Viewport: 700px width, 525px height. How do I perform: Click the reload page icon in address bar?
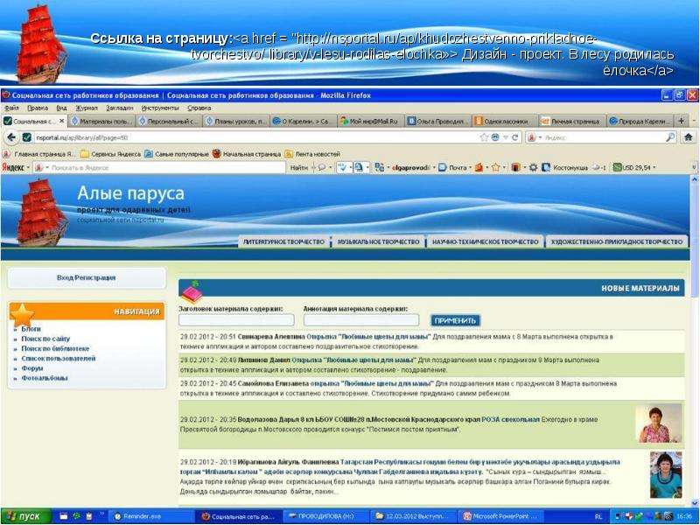pyautogui.click(x=514, y=137)
